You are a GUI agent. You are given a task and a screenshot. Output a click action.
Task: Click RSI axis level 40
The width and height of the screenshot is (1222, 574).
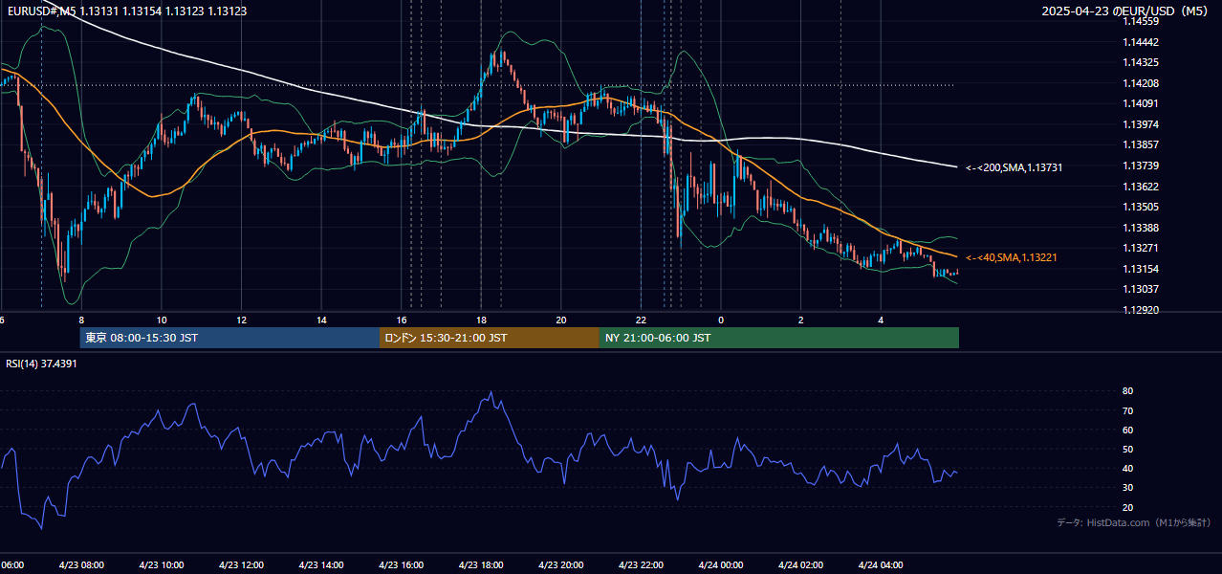click(x=1128, y=468)
